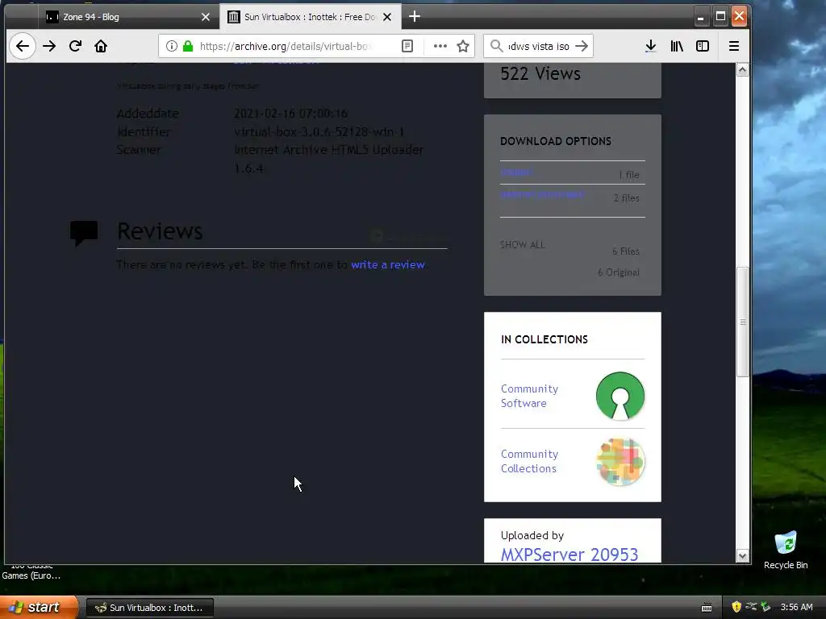Submit search with the go arrow
This screenshot has height=619, width=826.
[582, 46]
